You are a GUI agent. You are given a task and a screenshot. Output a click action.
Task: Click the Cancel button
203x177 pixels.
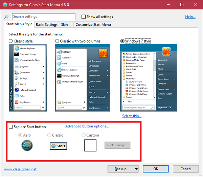coord(186,169)
